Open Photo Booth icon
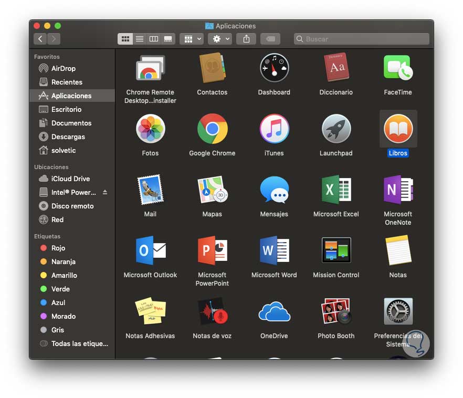Screen dimensions: 463x398 [x=336, y=311]
